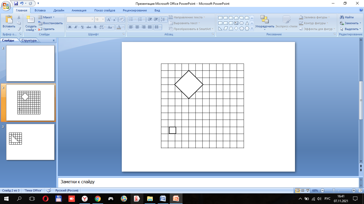The image size is (364, 204).
Task: Align text right
Action: coord(144,27)
